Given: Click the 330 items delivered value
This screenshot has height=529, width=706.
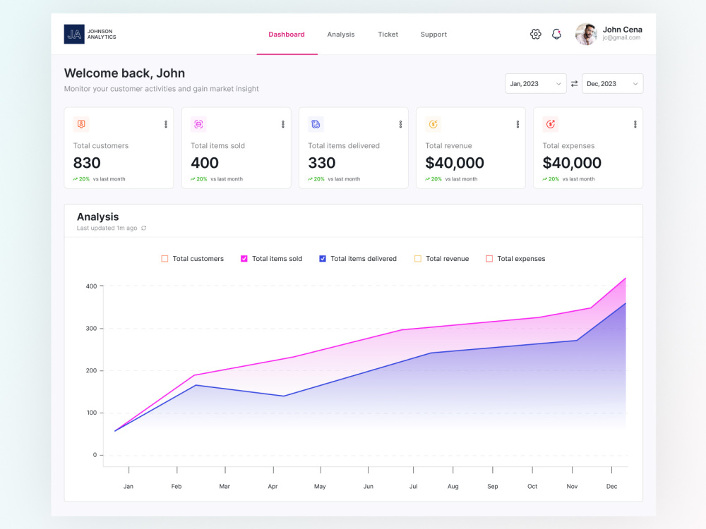Looking at the screenshot, I should [321, 162].
